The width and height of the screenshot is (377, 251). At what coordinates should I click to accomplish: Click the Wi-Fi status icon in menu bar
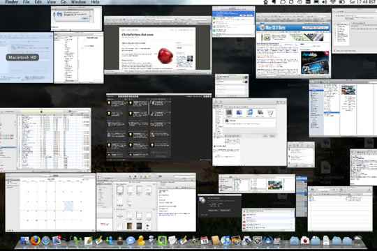click(333, 2)
